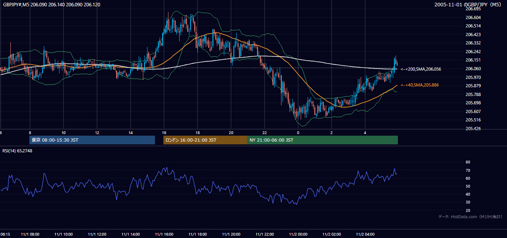This screenshot has width=507, height=238.
Task: Click price axis label 206.514
Action: point(473,26)
